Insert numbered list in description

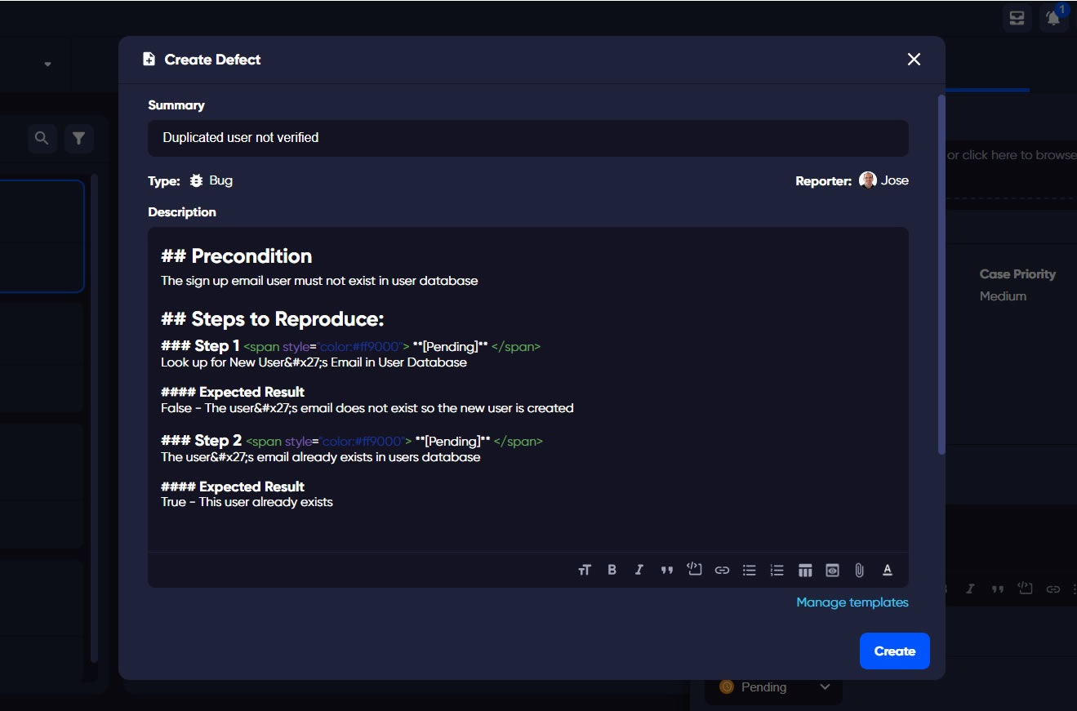(x=777, y=571)
